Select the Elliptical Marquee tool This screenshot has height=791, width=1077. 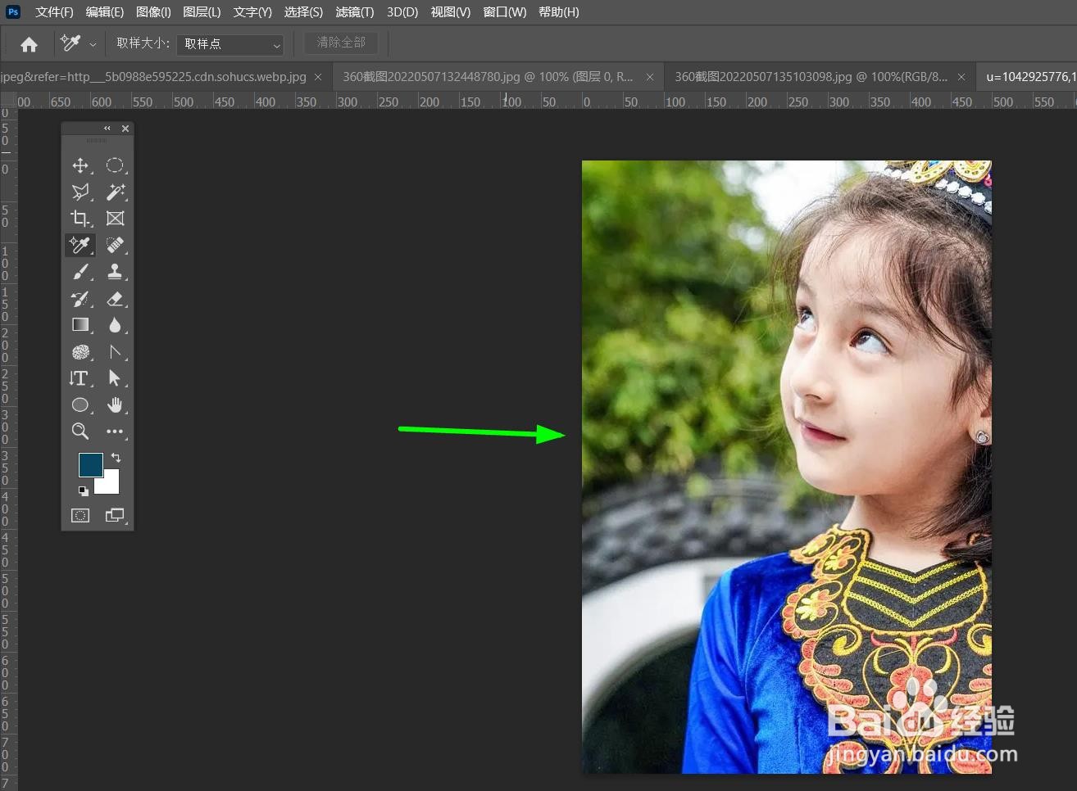(x=115, y=165)
